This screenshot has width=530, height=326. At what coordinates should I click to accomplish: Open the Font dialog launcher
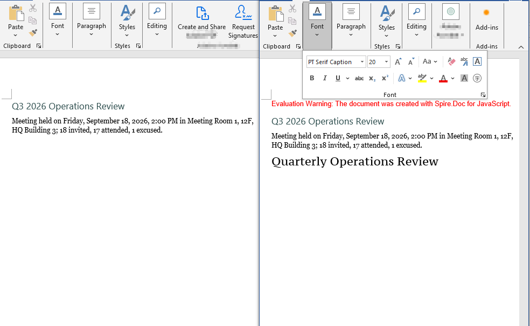pyautogui.click(x=483, y=95)
